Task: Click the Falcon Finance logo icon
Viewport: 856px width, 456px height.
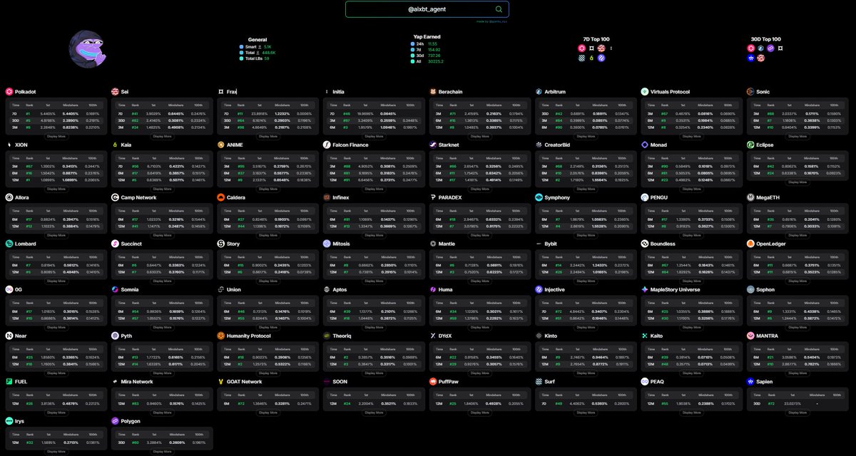Action: 327,145
